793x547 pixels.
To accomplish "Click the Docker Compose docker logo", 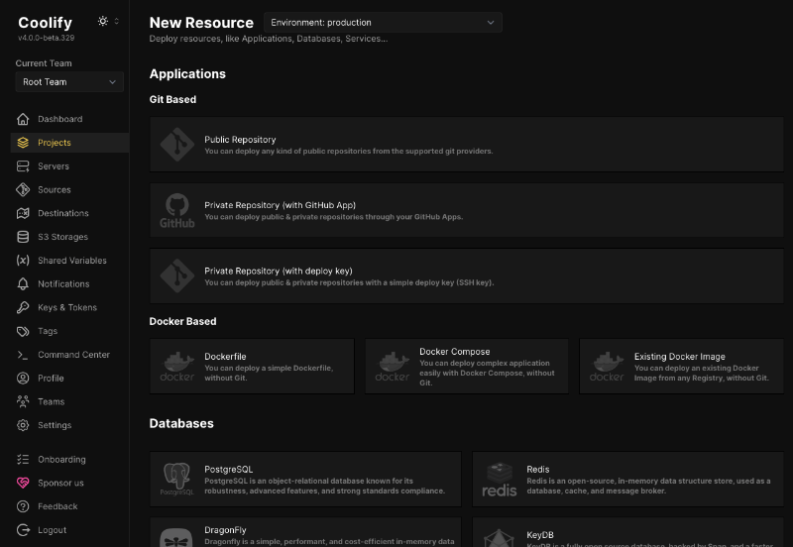I will coord(392,367).
